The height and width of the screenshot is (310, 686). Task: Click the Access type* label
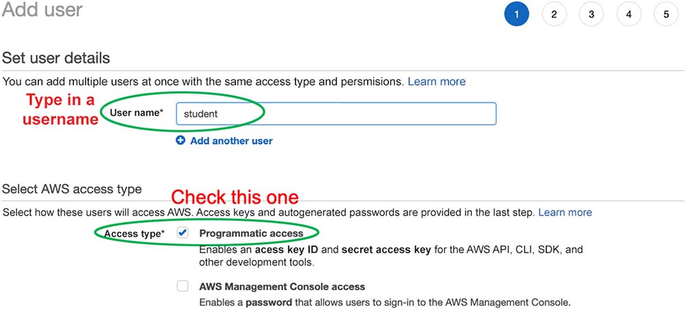point(134,234)
